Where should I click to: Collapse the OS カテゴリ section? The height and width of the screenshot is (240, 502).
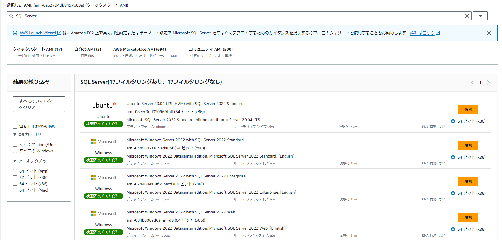tap(15, 134)
